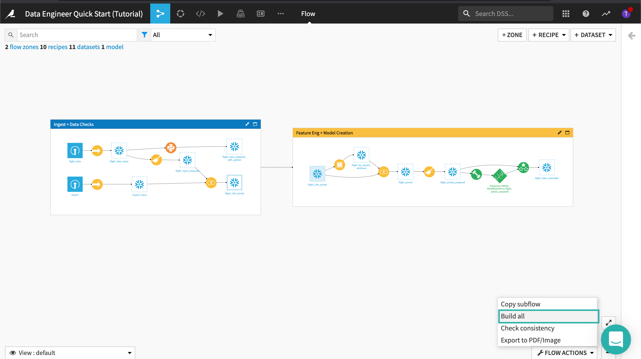Select the window recipe node
Viewport: 641px width, 359px height.
[340, 165]
